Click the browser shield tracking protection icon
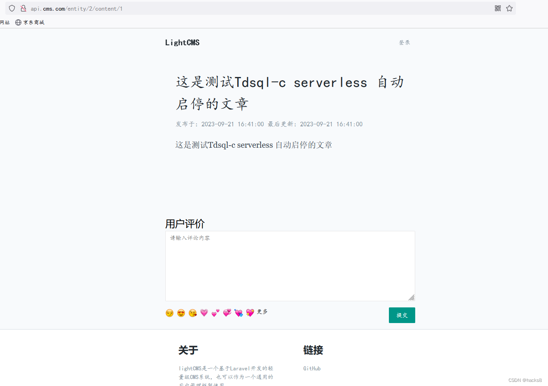 click(x=12, y=8)
